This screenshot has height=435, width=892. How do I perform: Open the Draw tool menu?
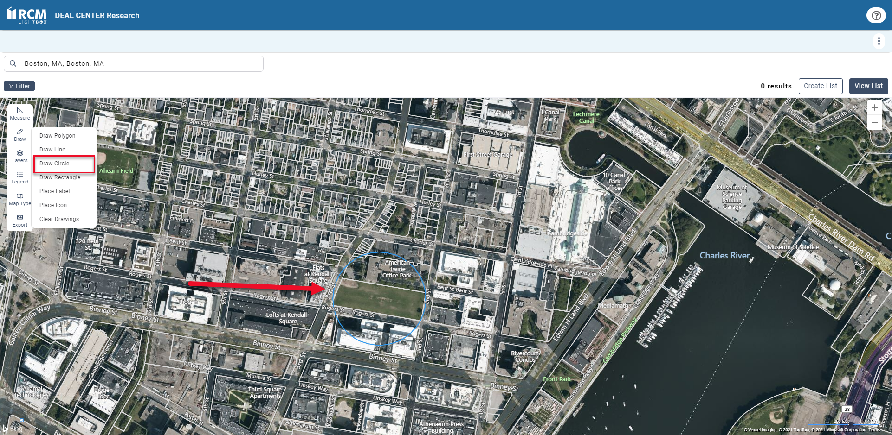[19, 135]
